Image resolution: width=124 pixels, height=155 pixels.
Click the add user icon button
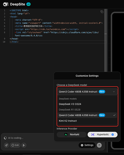[24, 145]
